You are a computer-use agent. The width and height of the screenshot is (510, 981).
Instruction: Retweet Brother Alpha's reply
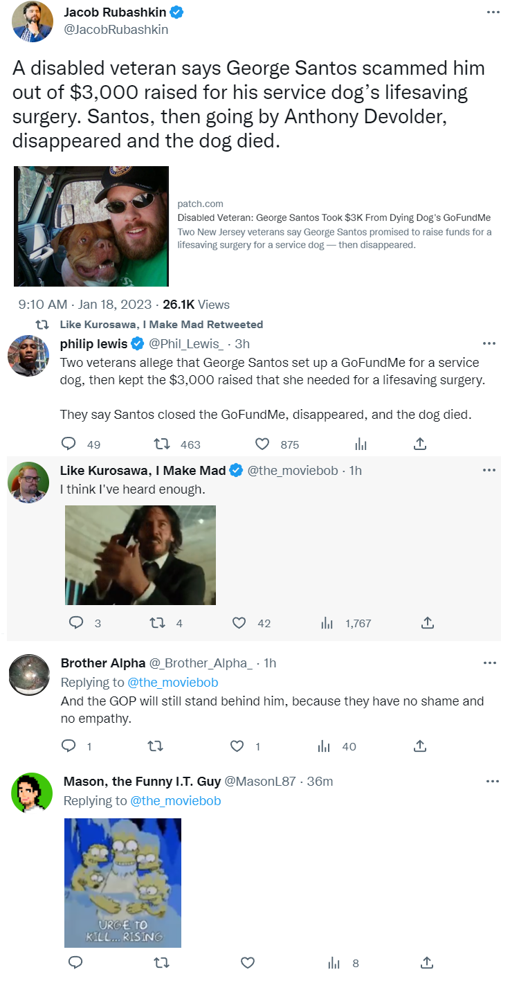(x=156, y=746)
